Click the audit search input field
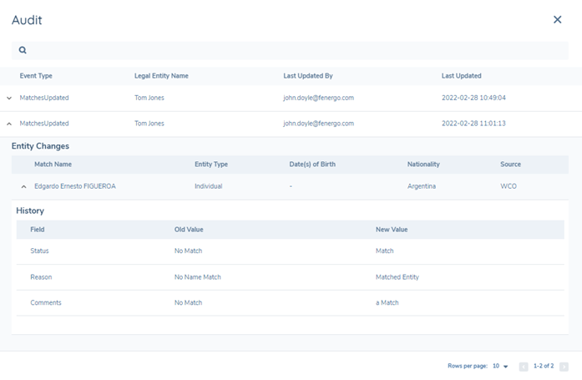Screen dimensions: 582x380 click(x=292, y=50)
